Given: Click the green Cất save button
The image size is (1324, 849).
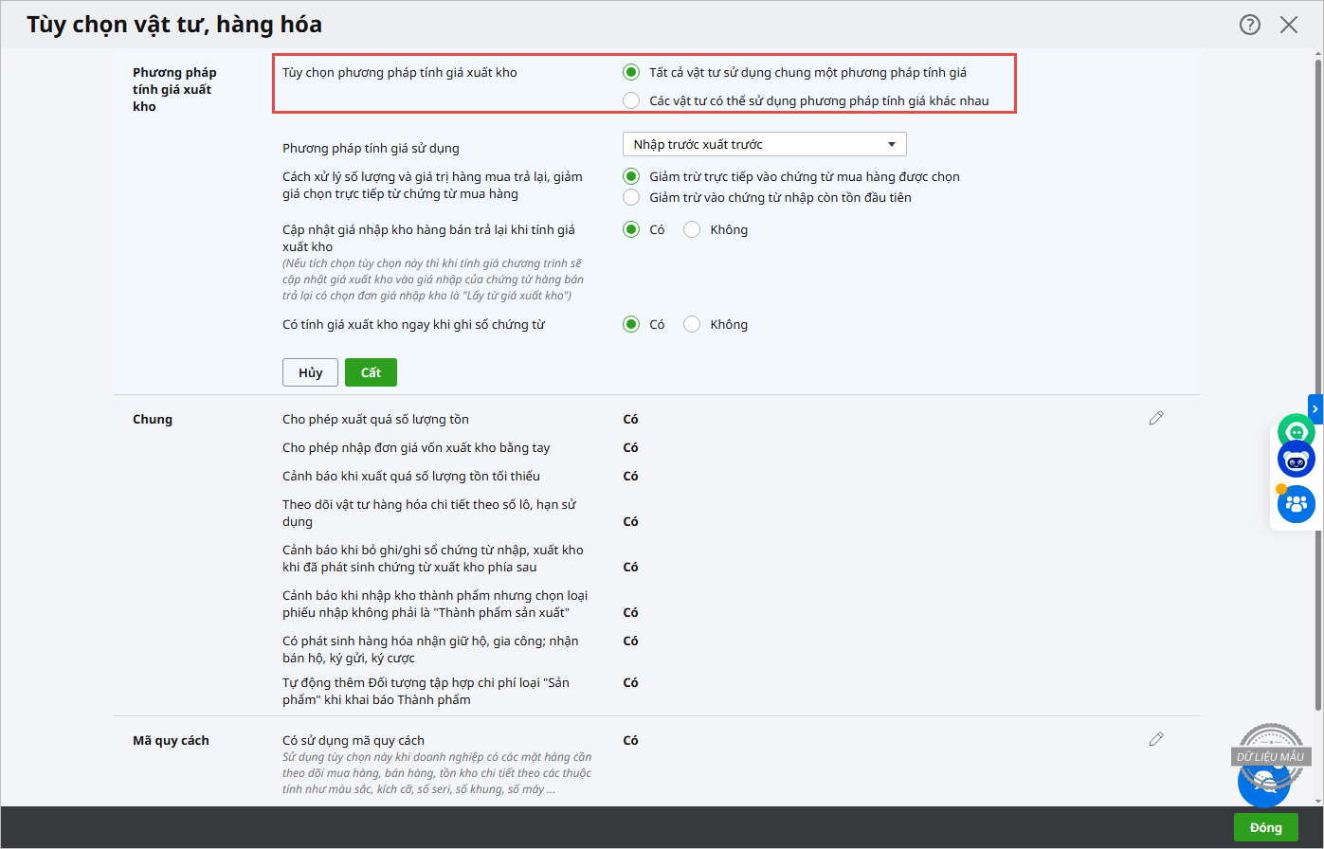Looking at the screenshot, I should [371, 372].
